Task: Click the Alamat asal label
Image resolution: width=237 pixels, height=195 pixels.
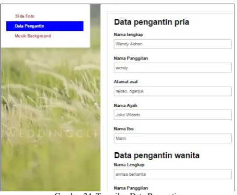Action: [126, 82]
